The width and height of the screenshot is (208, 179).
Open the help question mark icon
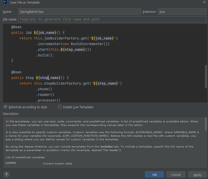click(6, 174)
